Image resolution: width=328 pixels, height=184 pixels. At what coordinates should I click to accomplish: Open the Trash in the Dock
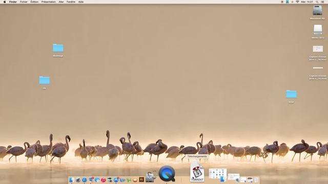(256, 179)
